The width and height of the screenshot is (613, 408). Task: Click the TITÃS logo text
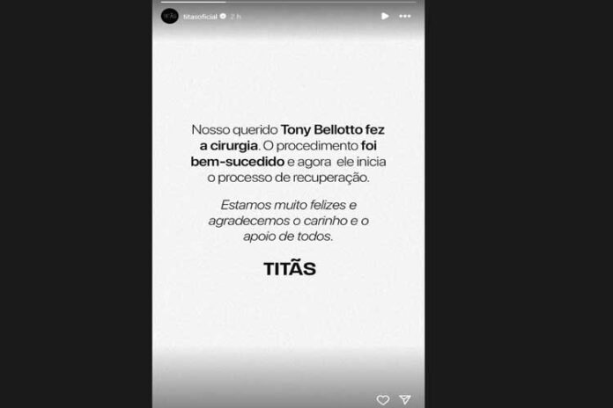[x=289, y=268]
